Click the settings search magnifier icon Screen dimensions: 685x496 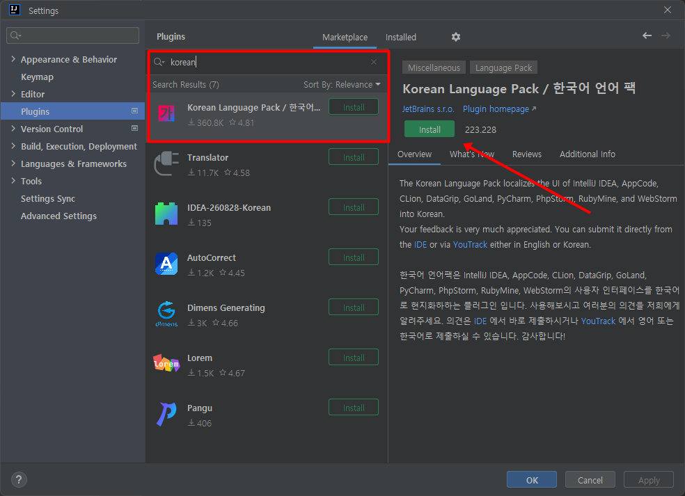tap(16, 35)
